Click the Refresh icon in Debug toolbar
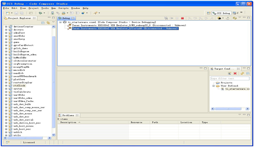Image resolution: width=254 pixels, height=147 pixels. (x=235, y=18)
